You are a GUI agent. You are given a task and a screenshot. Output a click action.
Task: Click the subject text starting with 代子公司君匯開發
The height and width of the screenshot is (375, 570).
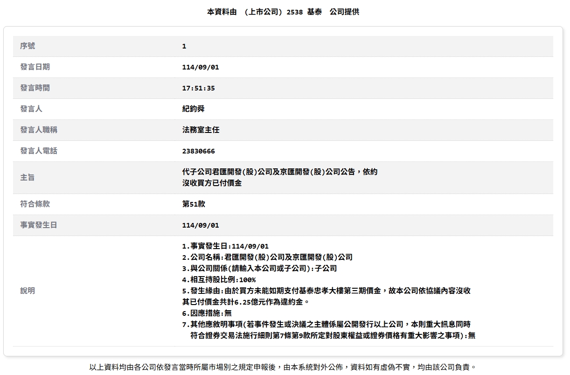tap(279, 172)
